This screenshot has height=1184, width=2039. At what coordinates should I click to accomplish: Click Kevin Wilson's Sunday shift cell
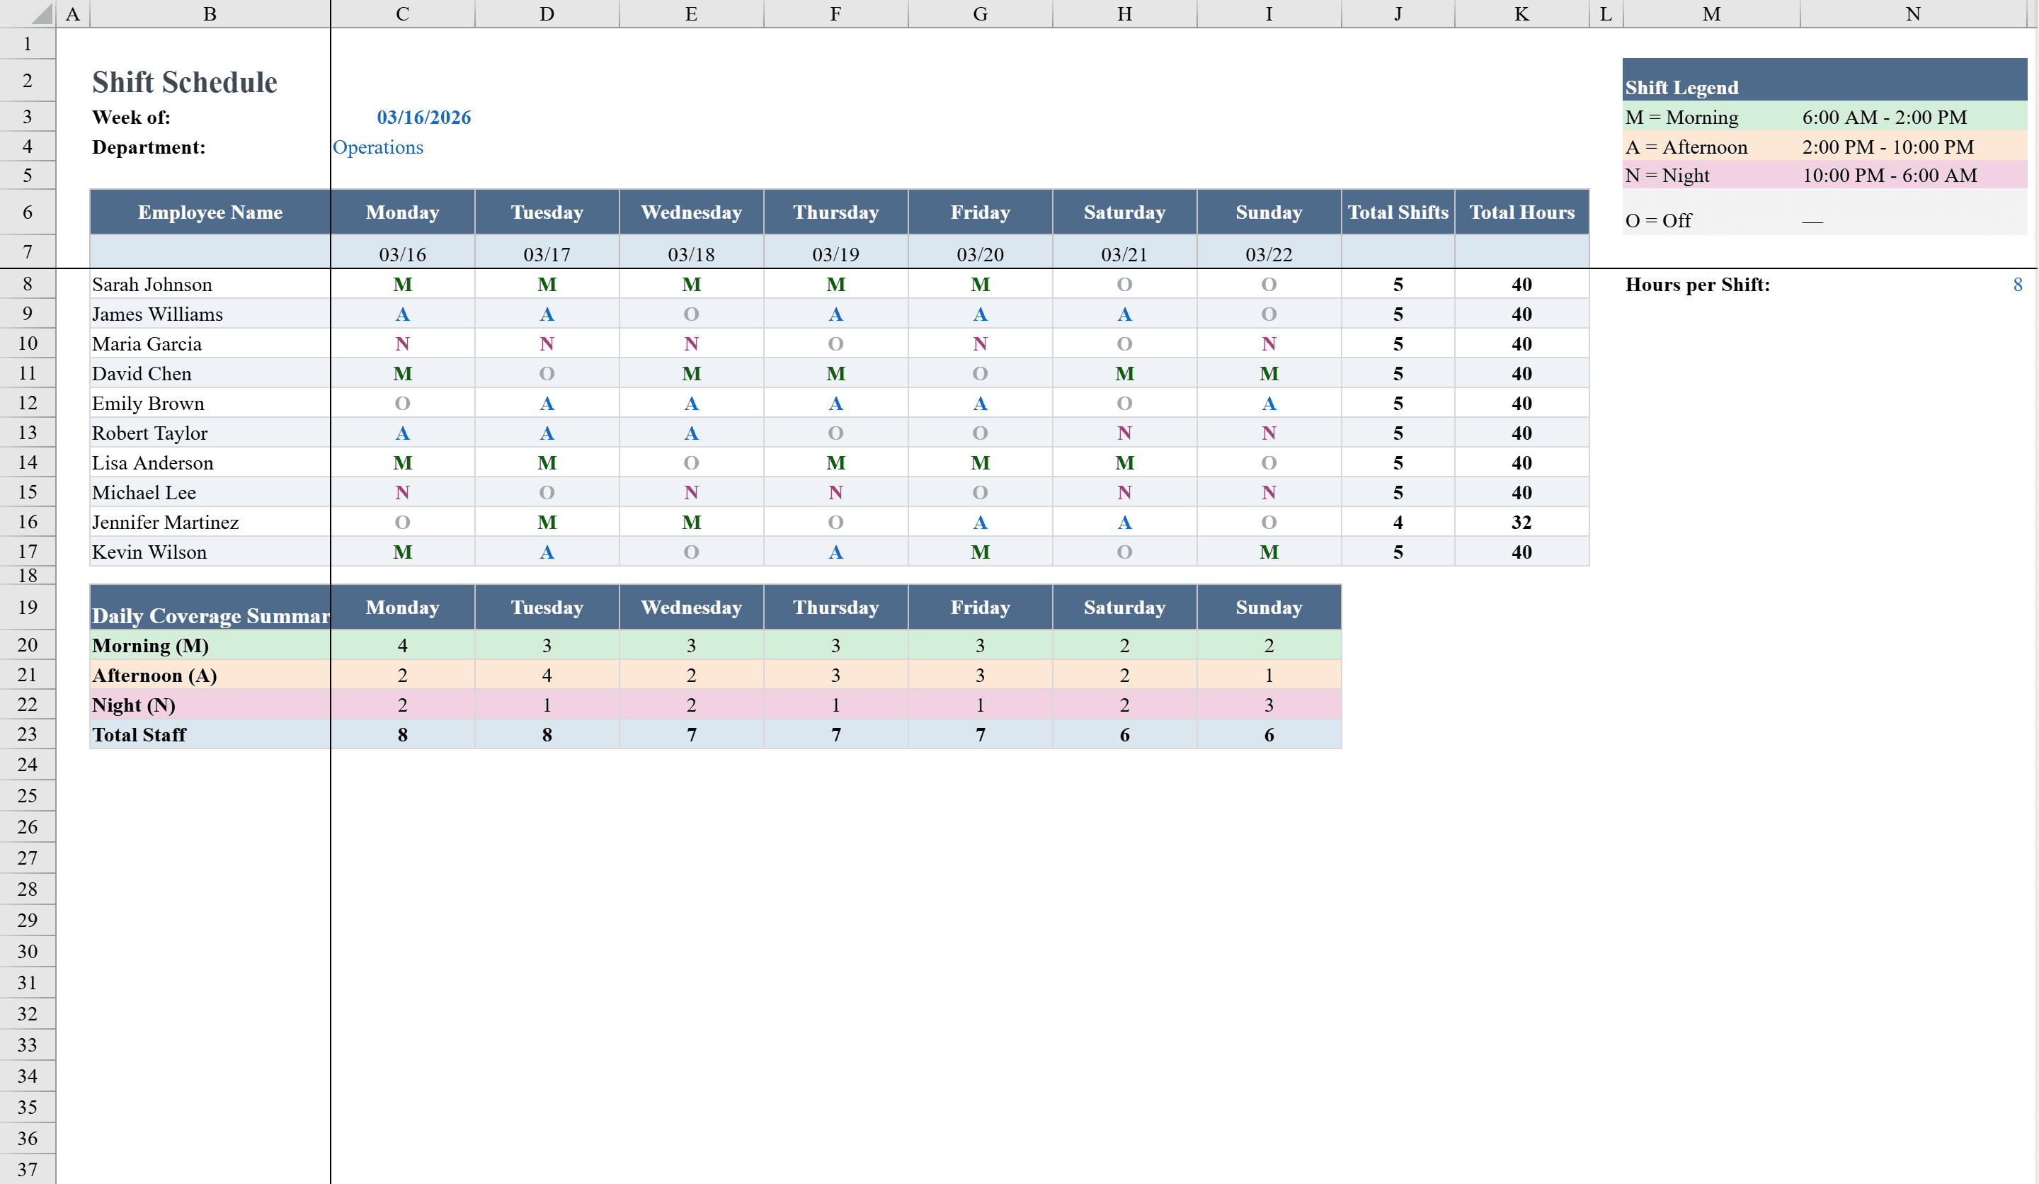pos(1269,551)
